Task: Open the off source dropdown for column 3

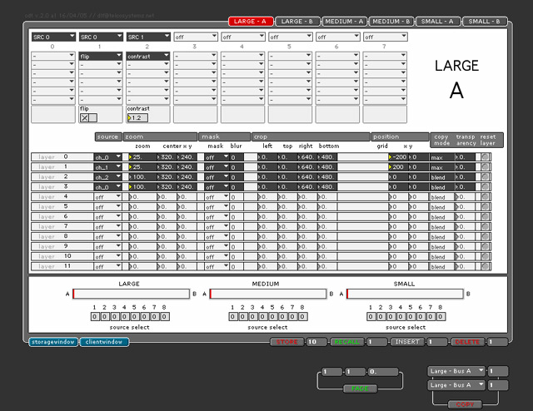Action: pyautogui.click(x=196, y=37)
